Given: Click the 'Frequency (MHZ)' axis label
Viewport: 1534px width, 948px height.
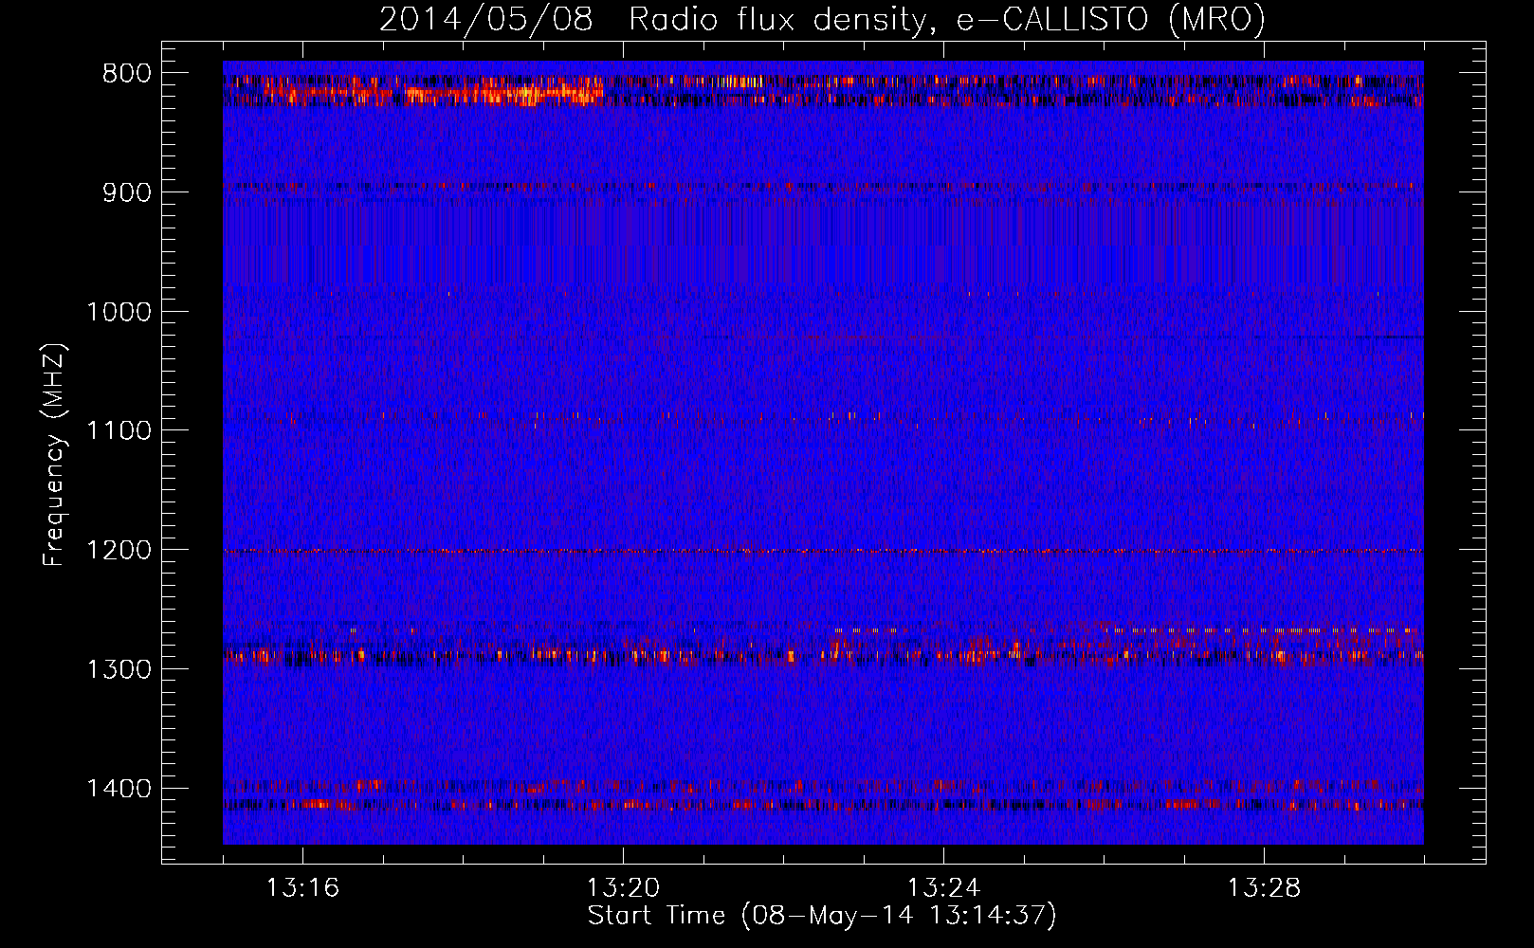Looking at the screenshot, I should tap(55, 455).
